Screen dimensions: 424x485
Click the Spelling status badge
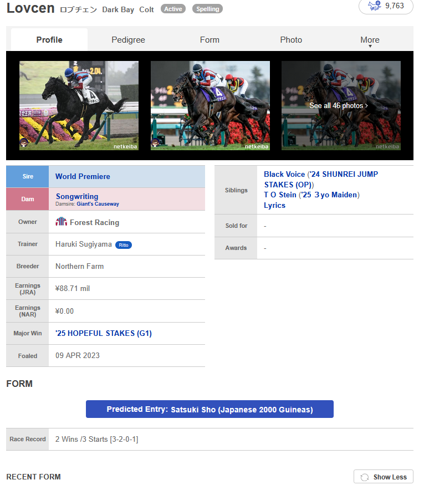pyautogui.click(x=207, y=9)
